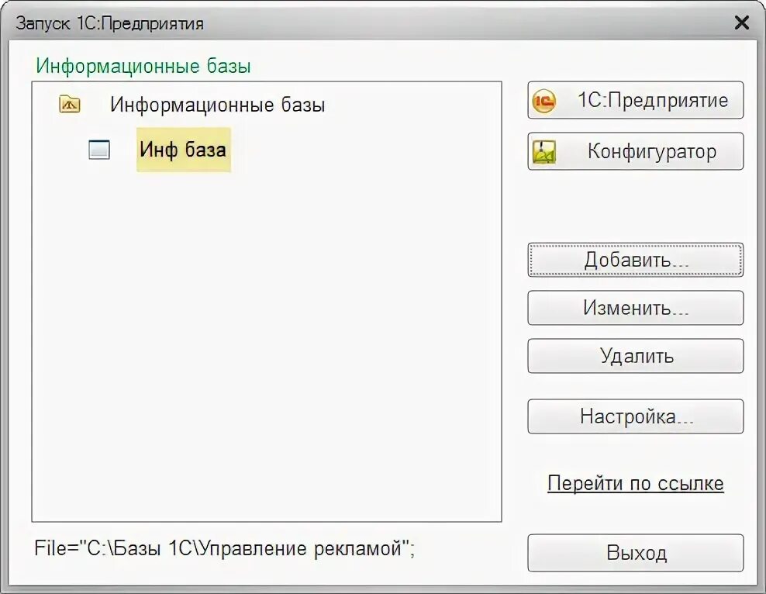This screenshot has height=594, width=766.
Task: Follow the Перейти по ссылке link
Action: click(636, 483)
